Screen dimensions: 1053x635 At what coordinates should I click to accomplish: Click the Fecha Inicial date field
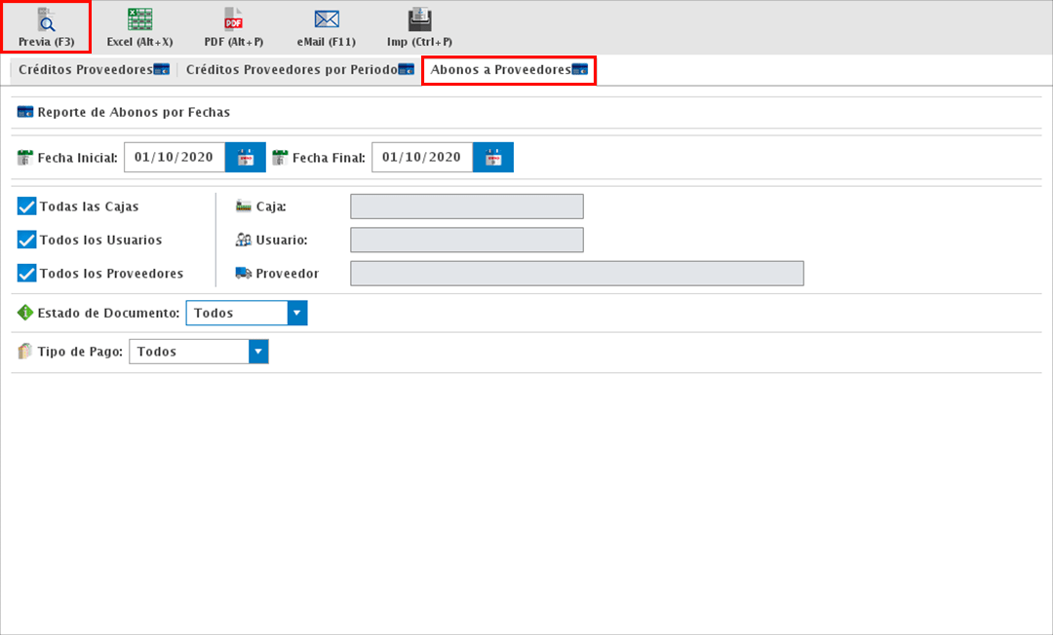(x=175, y=158)
